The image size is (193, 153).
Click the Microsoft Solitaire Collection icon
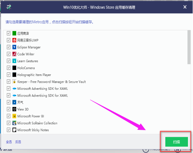(14, 123)
